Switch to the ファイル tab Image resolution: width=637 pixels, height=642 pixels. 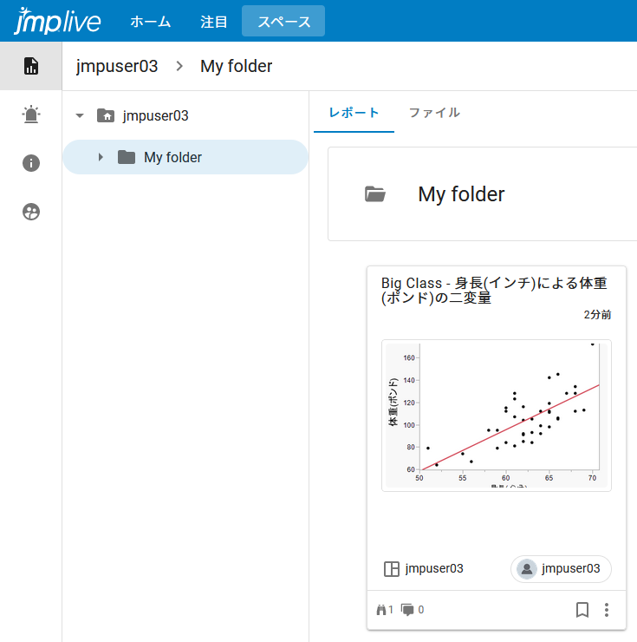point(434,113)
